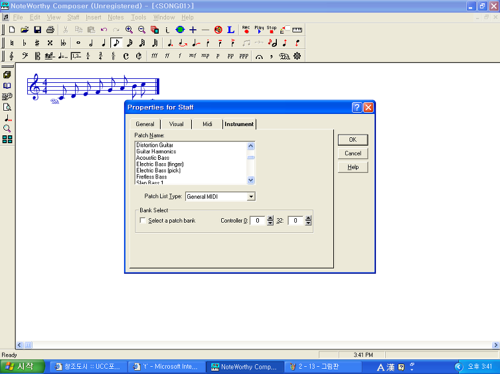Click the piano keyboard toolbar icon
500x374 pixels.
tap(297, 30)
